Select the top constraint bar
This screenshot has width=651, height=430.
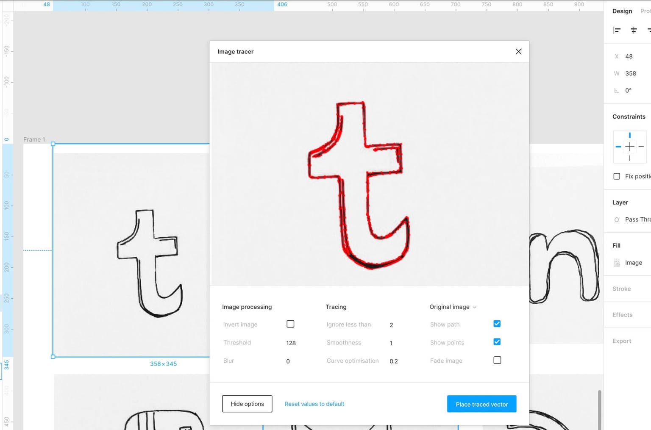630,135
